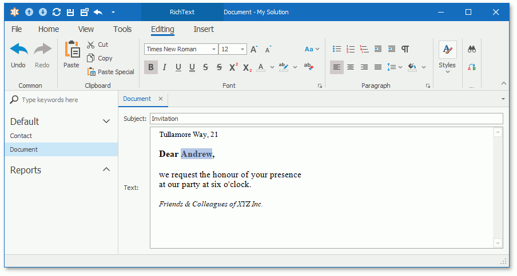Switch to the View ribbon tab
517x276 pixels.
click(x=86, y=29)
